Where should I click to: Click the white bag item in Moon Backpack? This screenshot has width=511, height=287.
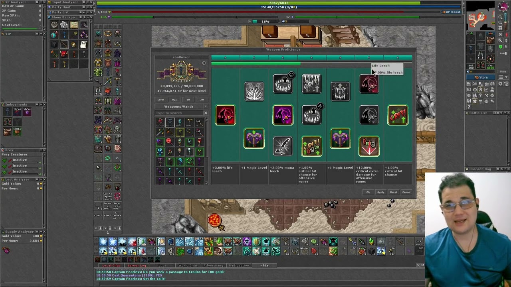(83, 44)
